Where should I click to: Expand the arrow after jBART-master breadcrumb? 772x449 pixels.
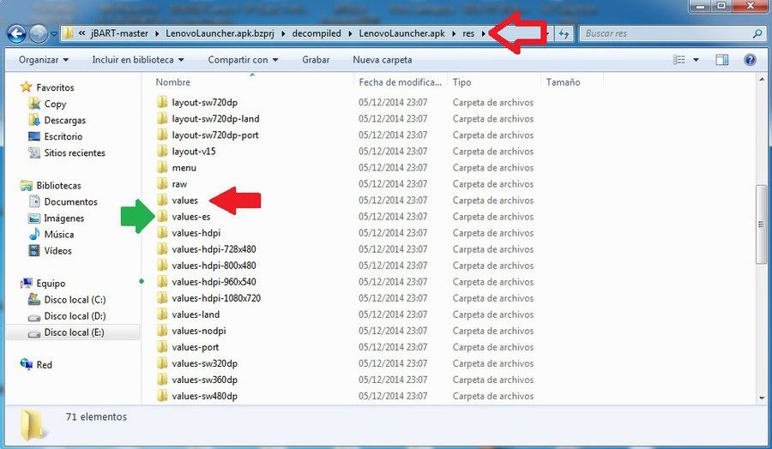click(157, 33)
